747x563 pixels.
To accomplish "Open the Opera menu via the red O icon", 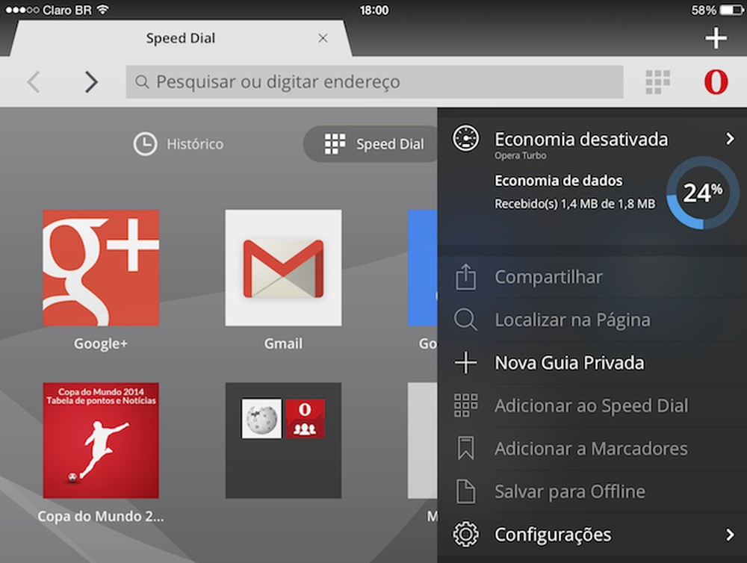I will [x=715, y=82].
